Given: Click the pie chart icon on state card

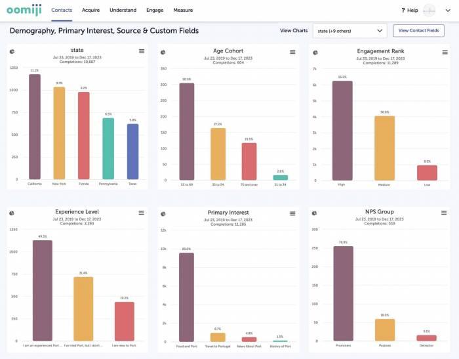Looking at the screenshot, I should (12, 51).
